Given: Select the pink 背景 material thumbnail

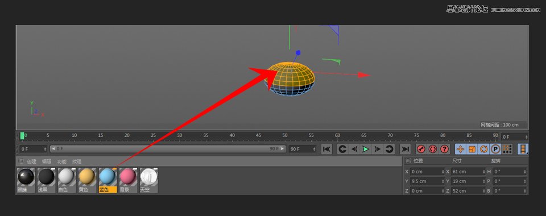Looking at the screenshot, I should 128,180.
